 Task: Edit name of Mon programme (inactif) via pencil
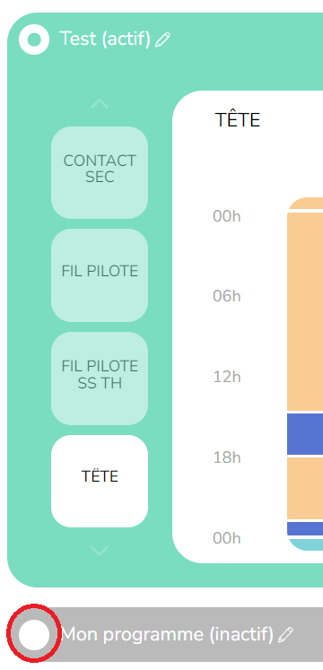click(x=285, y=634)
